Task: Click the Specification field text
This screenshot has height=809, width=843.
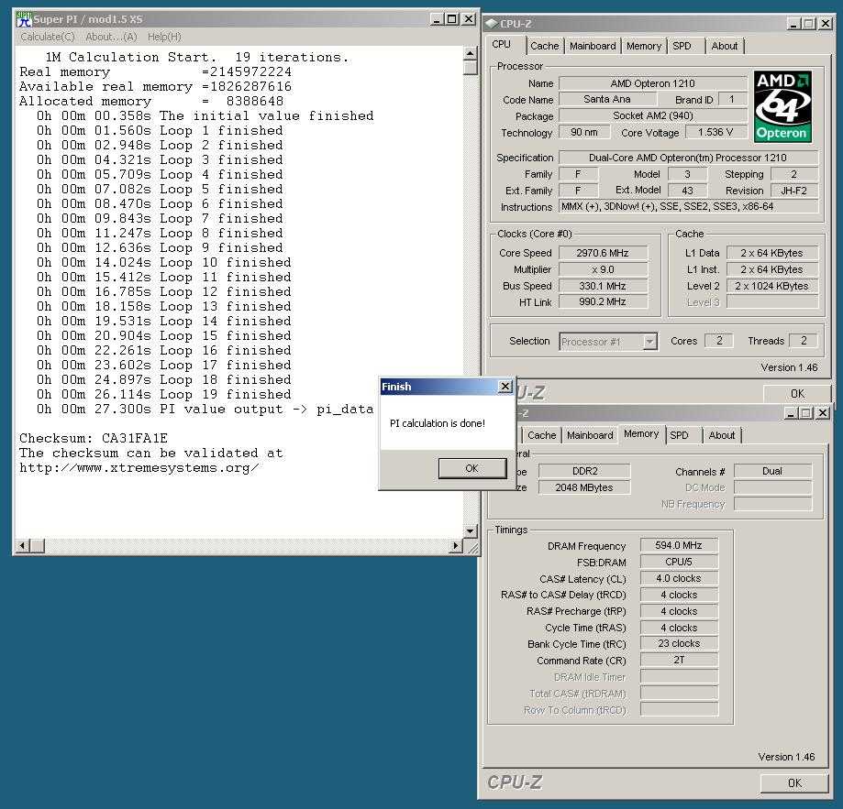Action: pos(688,158)
